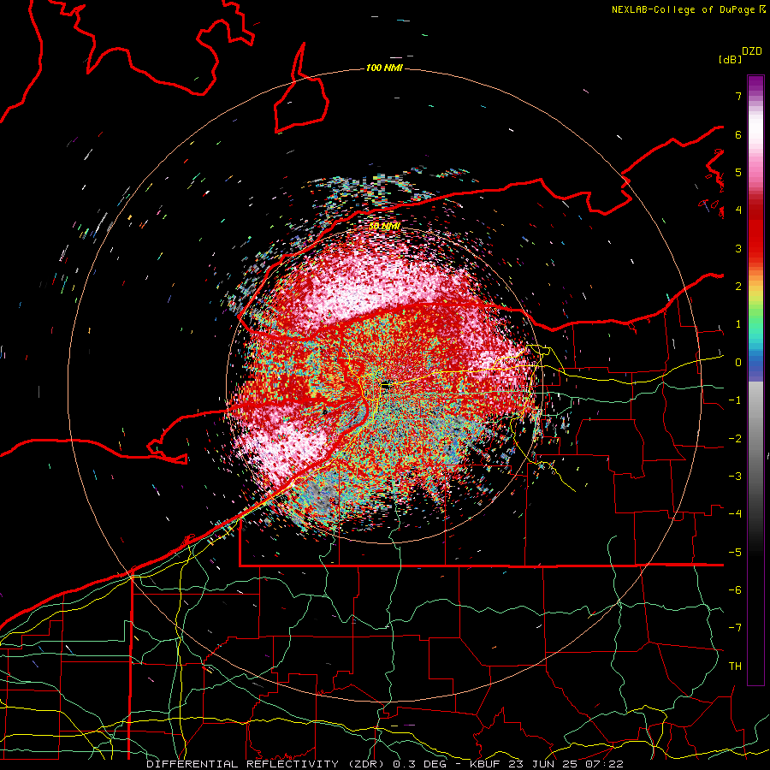Screen dimensions: 770x770
Task: Click the NEXLAB-College of DuPage watermark text
Action: tap(688, 9)
